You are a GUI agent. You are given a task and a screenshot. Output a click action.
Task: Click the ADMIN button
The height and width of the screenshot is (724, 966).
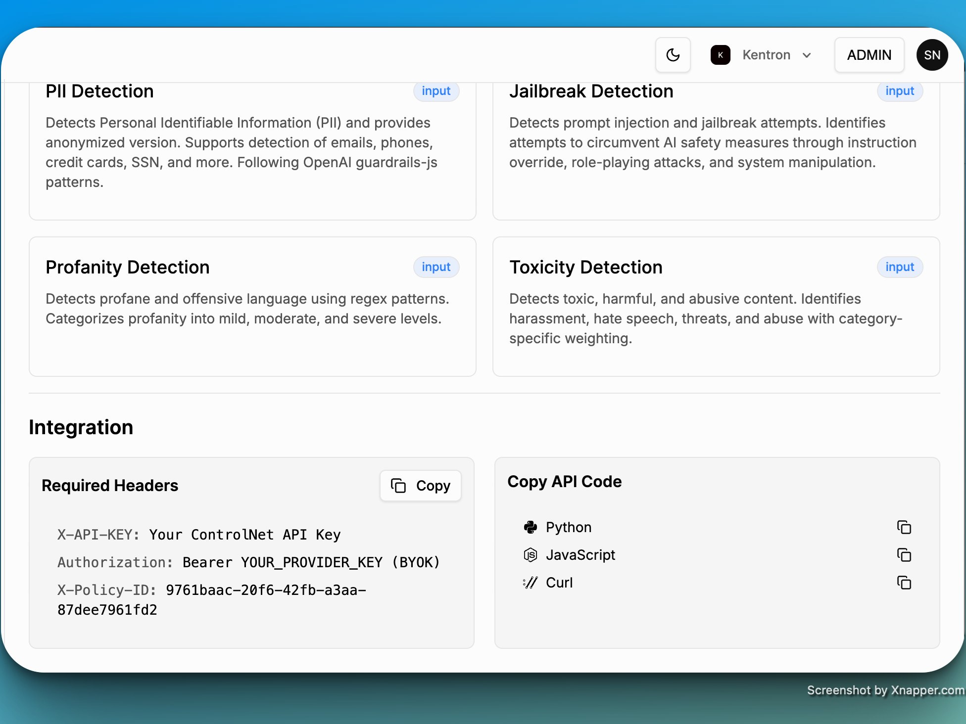pos(869,55)
